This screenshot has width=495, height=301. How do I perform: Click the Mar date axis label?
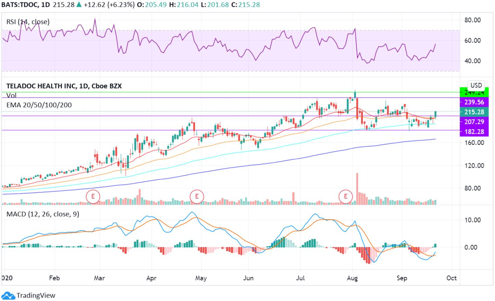pyautogui.click(x=99, y=278)
